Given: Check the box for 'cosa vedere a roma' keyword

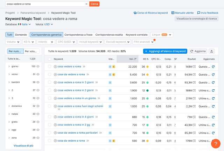Looking at the screenshot, I should click(50, 66).
